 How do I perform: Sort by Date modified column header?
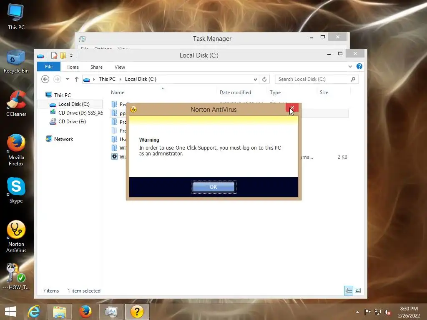tap(235, 92)
